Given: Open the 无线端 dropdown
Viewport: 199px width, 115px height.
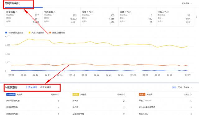Looking at the screenshot, I should 188,87.
